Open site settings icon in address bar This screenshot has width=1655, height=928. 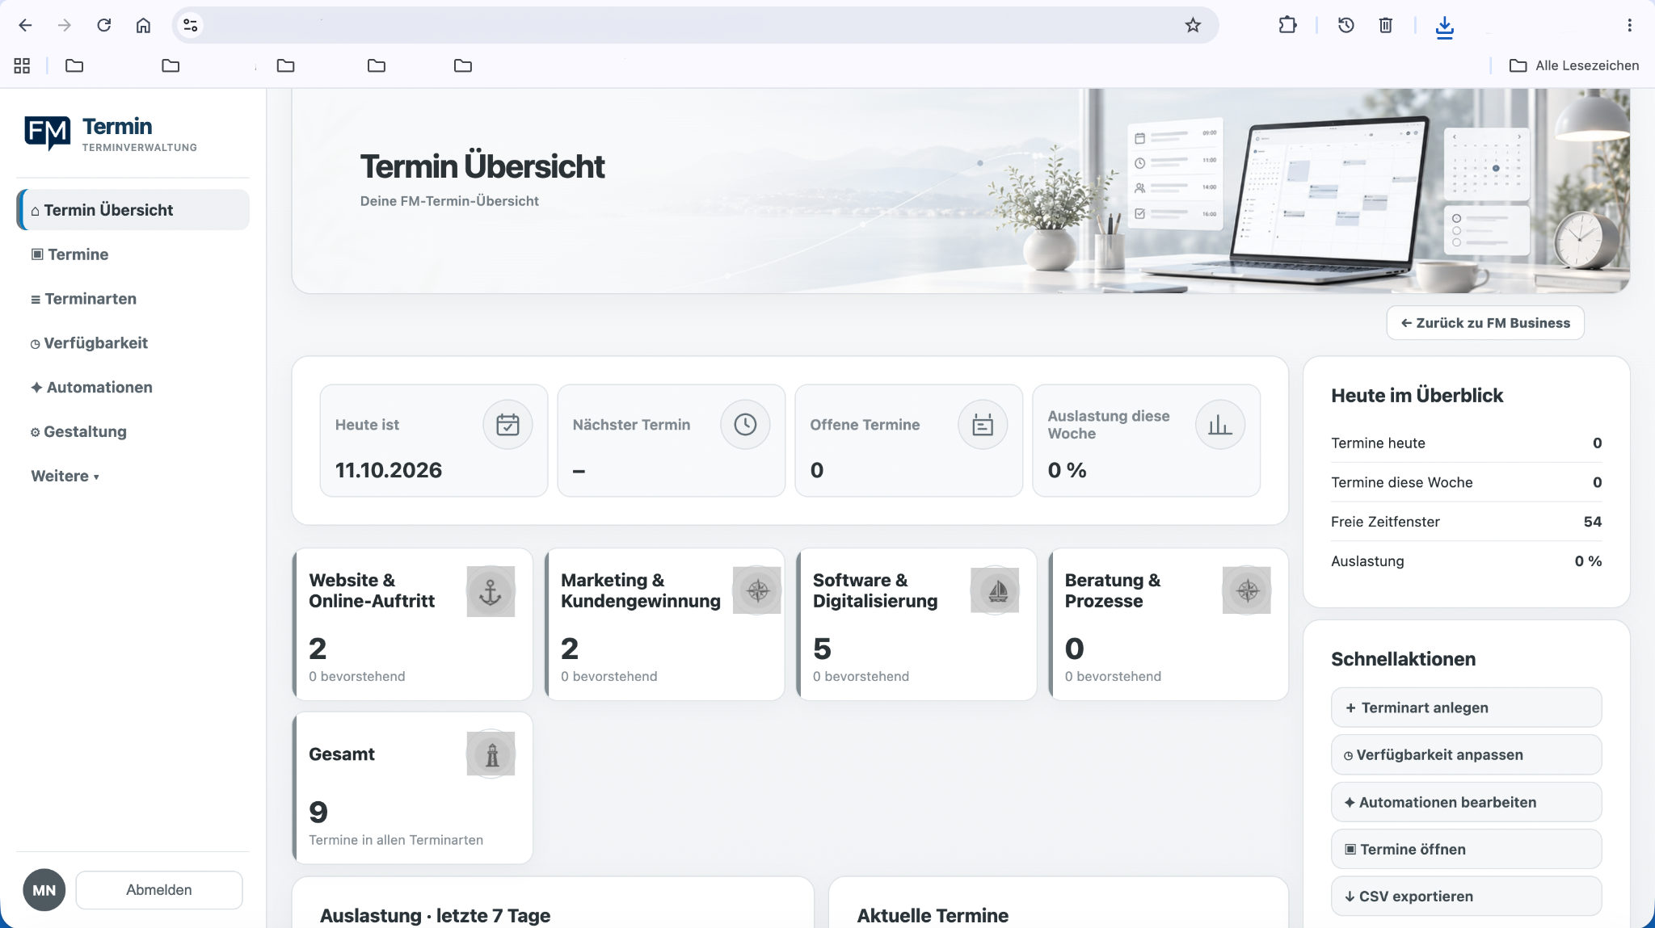[x=191, y=25]
